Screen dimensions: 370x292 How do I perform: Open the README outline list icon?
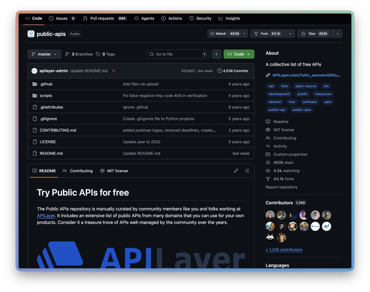coord(247,171)
